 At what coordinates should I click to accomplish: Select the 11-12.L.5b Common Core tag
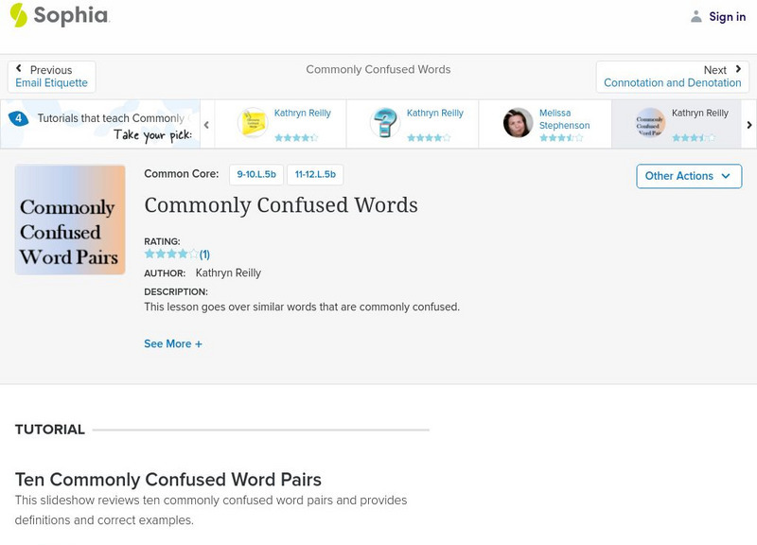pyautogui.click(x=315, y=174)
